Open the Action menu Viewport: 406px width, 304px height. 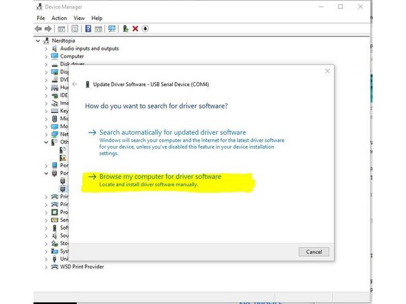59,18
